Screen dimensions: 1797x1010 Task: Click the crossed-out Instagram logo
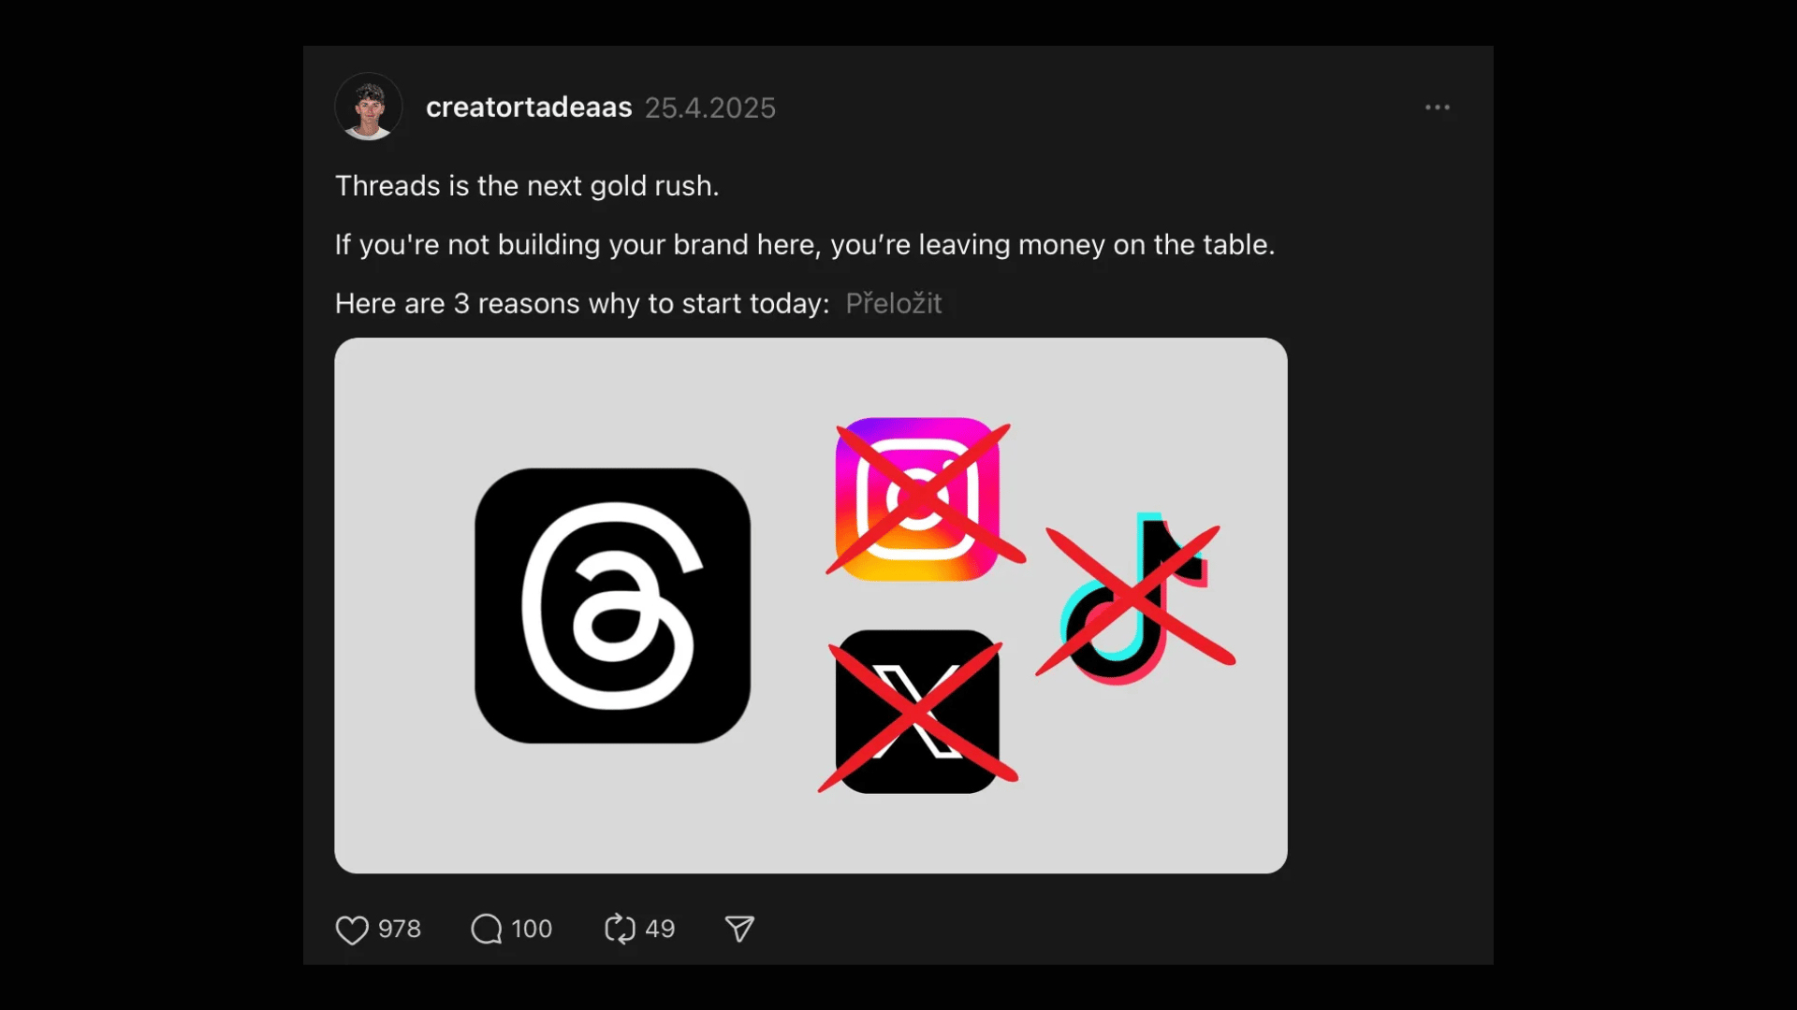coord(919,498)
